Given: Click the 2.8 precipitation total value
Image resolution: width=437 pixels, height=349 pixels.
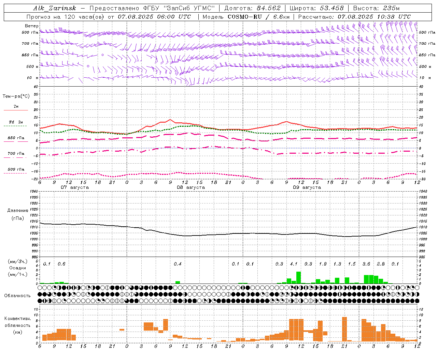Looking at the screenshot, I should click(x=381, y=264).
